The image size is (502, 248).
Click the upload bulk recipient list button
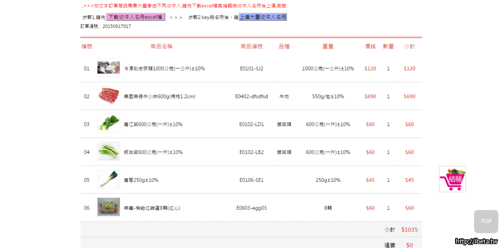tap(263, 17)
